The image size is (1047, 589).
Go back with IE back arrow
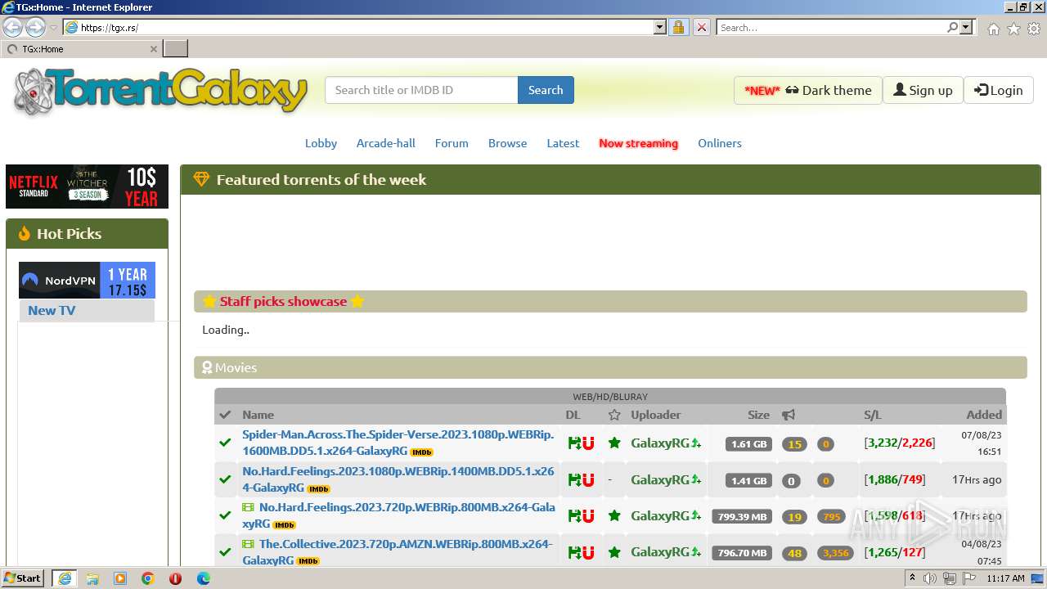pos(13,27)
